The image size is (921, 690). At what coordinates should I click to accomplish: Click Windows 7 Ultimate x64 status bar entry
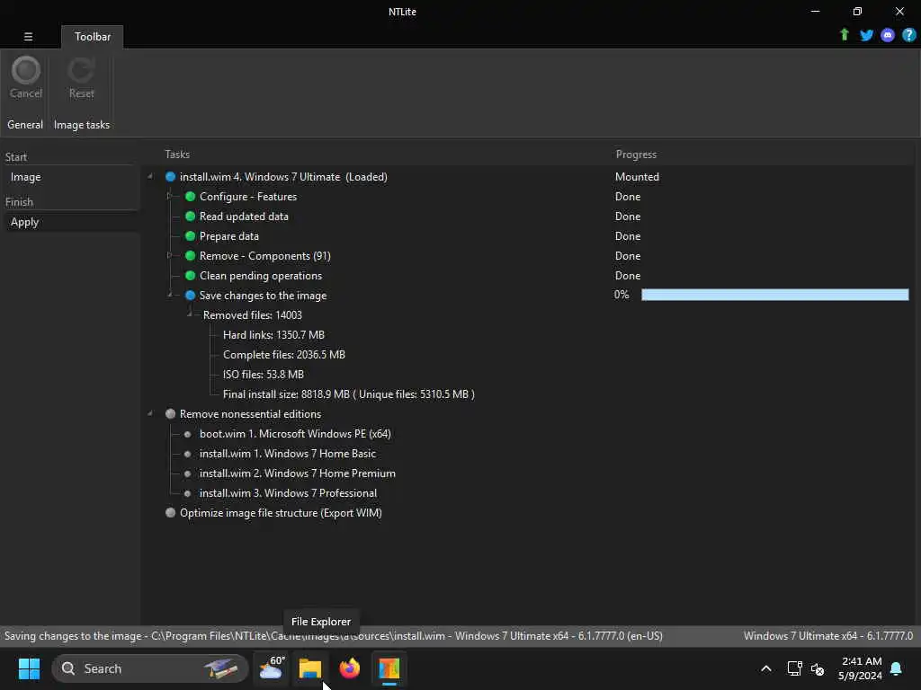click(x=828, y=636)
